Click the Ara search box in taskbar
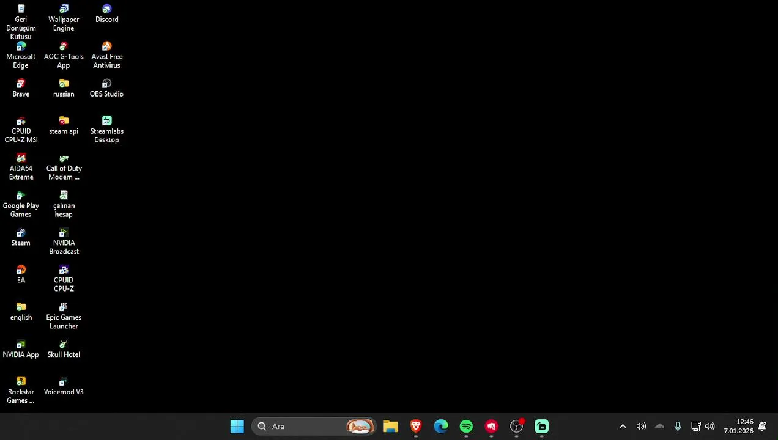 tap(314, 427)
